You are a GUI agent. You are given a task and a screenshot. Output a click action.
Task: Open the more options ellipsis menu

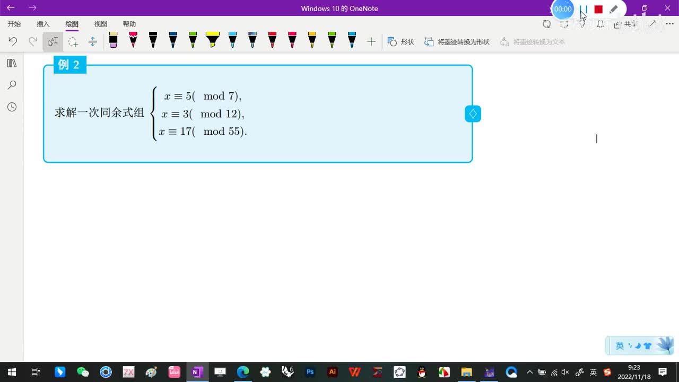[669, 24]
